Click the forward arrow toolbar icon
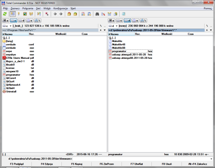The image size is (215, 168). pyautogui.click(x=61, y=14)
